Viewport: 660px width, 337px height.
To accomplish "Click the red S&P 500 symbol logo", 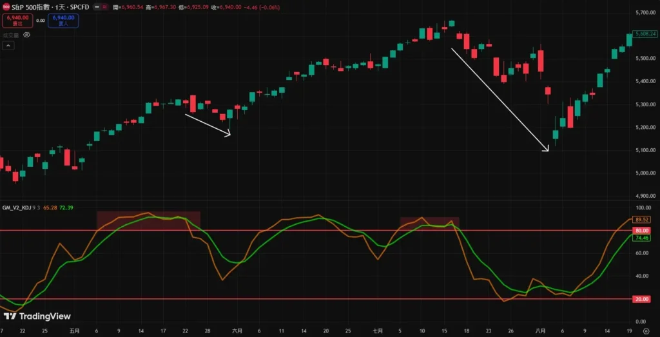I will pyautogui.click(x=6, y=6).
